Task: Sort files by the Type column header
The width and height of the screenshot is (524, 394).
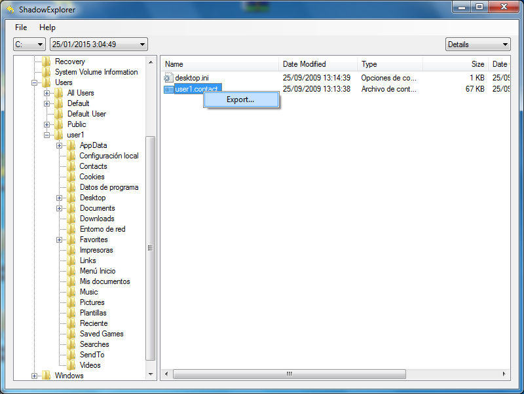Action: pos(390,63)
